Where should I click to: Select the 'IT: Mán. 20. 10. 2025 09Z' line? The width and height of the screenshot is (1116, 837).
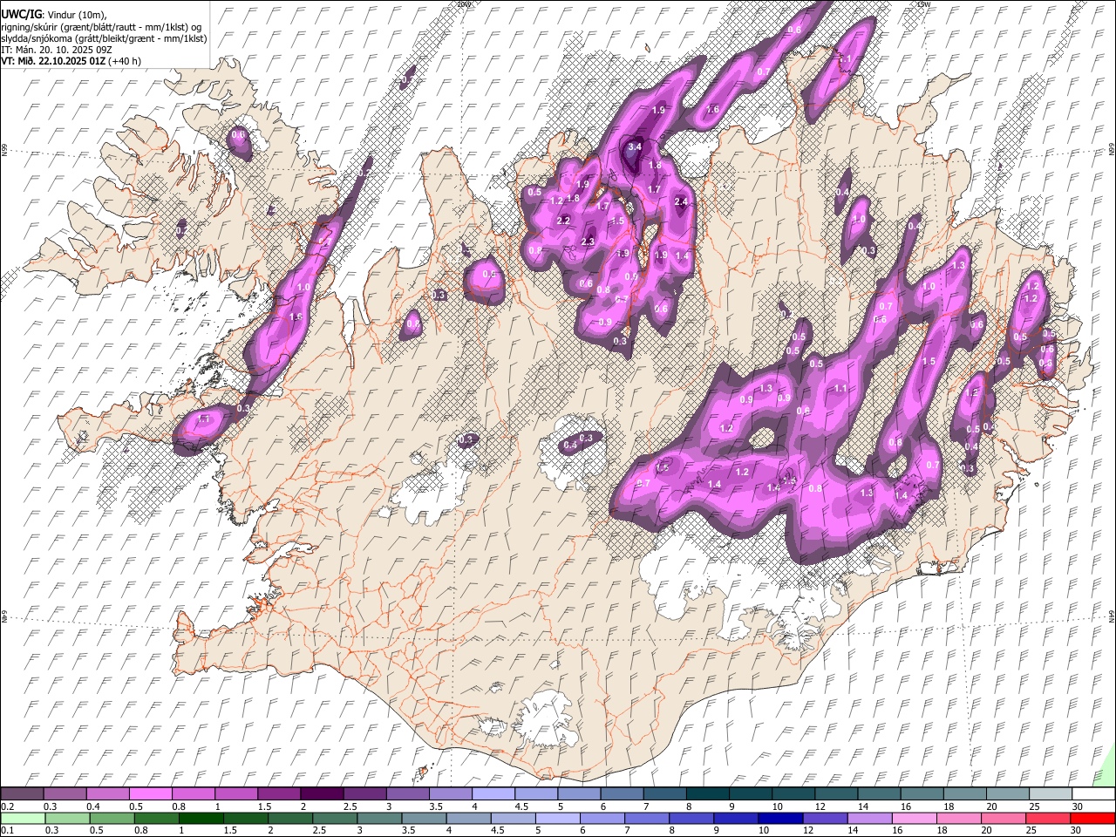57,50
